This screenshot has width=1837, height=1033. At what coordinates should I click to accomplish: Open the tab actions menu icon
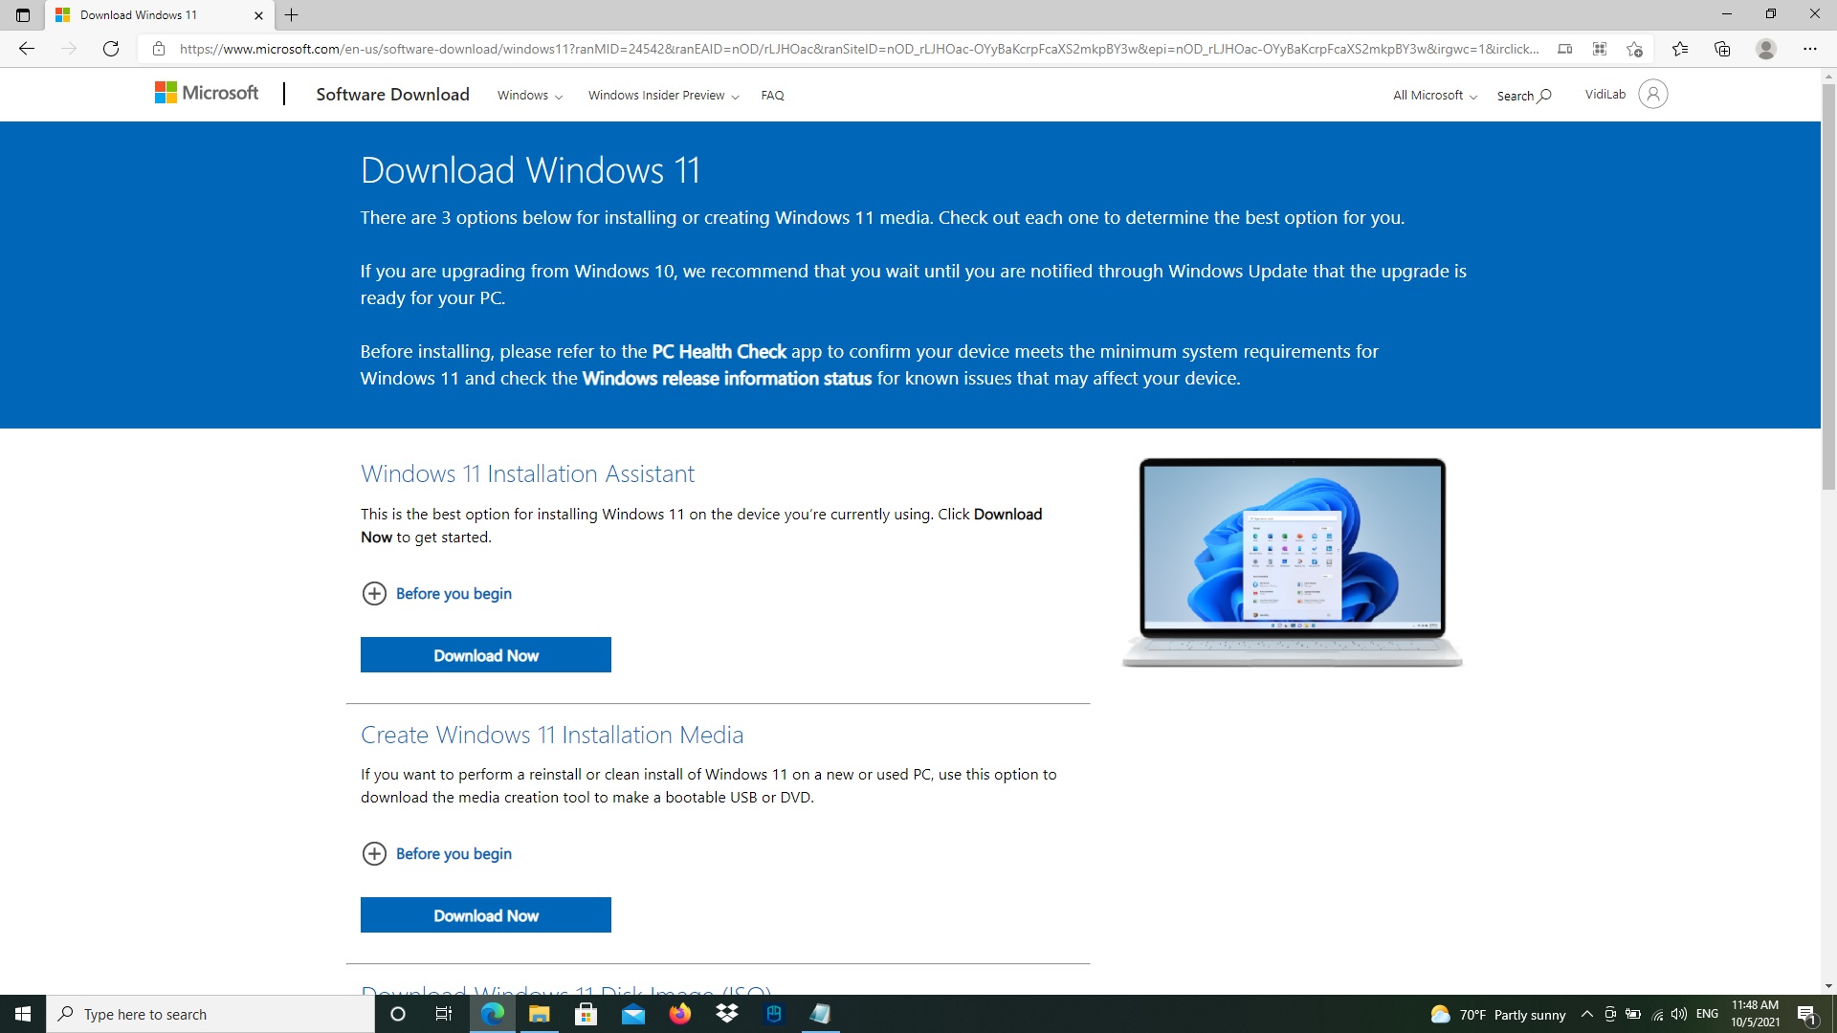(x=23, y=14)
